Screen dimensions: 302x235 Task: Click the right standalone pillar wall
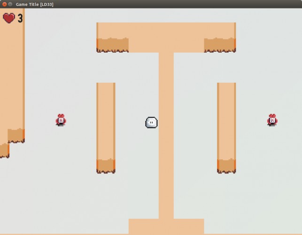point(226,121)
